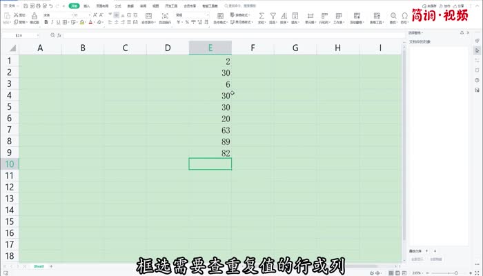Screen dimensions: 483x276
Task: Select cell E6 containing 20
Action: coord(210,118)
